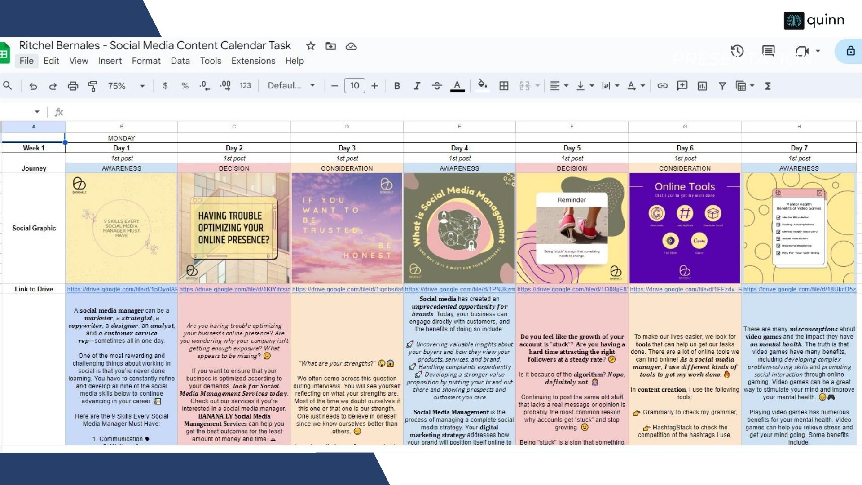Open the Default font family dropdown
The image size is (862, 485).
coord(291,86)
